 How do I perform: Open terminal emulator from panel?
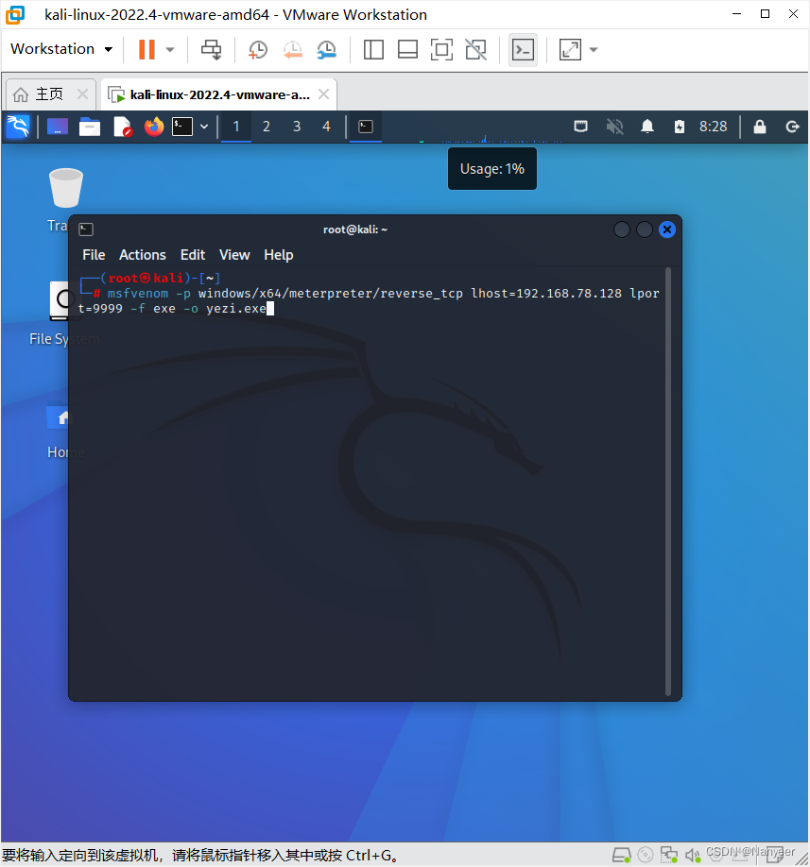(x=182, y=127)
